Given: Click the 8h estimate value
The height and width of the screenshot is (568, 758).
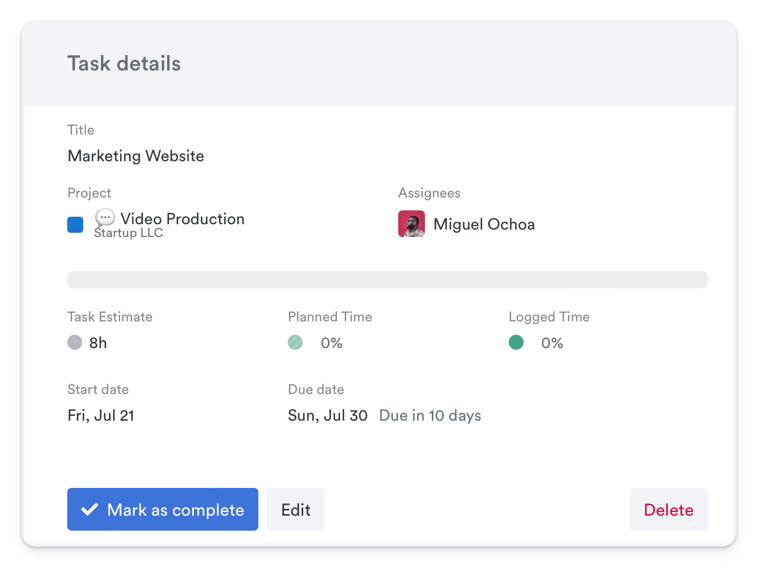Looking at the screenshot, I should 98,343.
